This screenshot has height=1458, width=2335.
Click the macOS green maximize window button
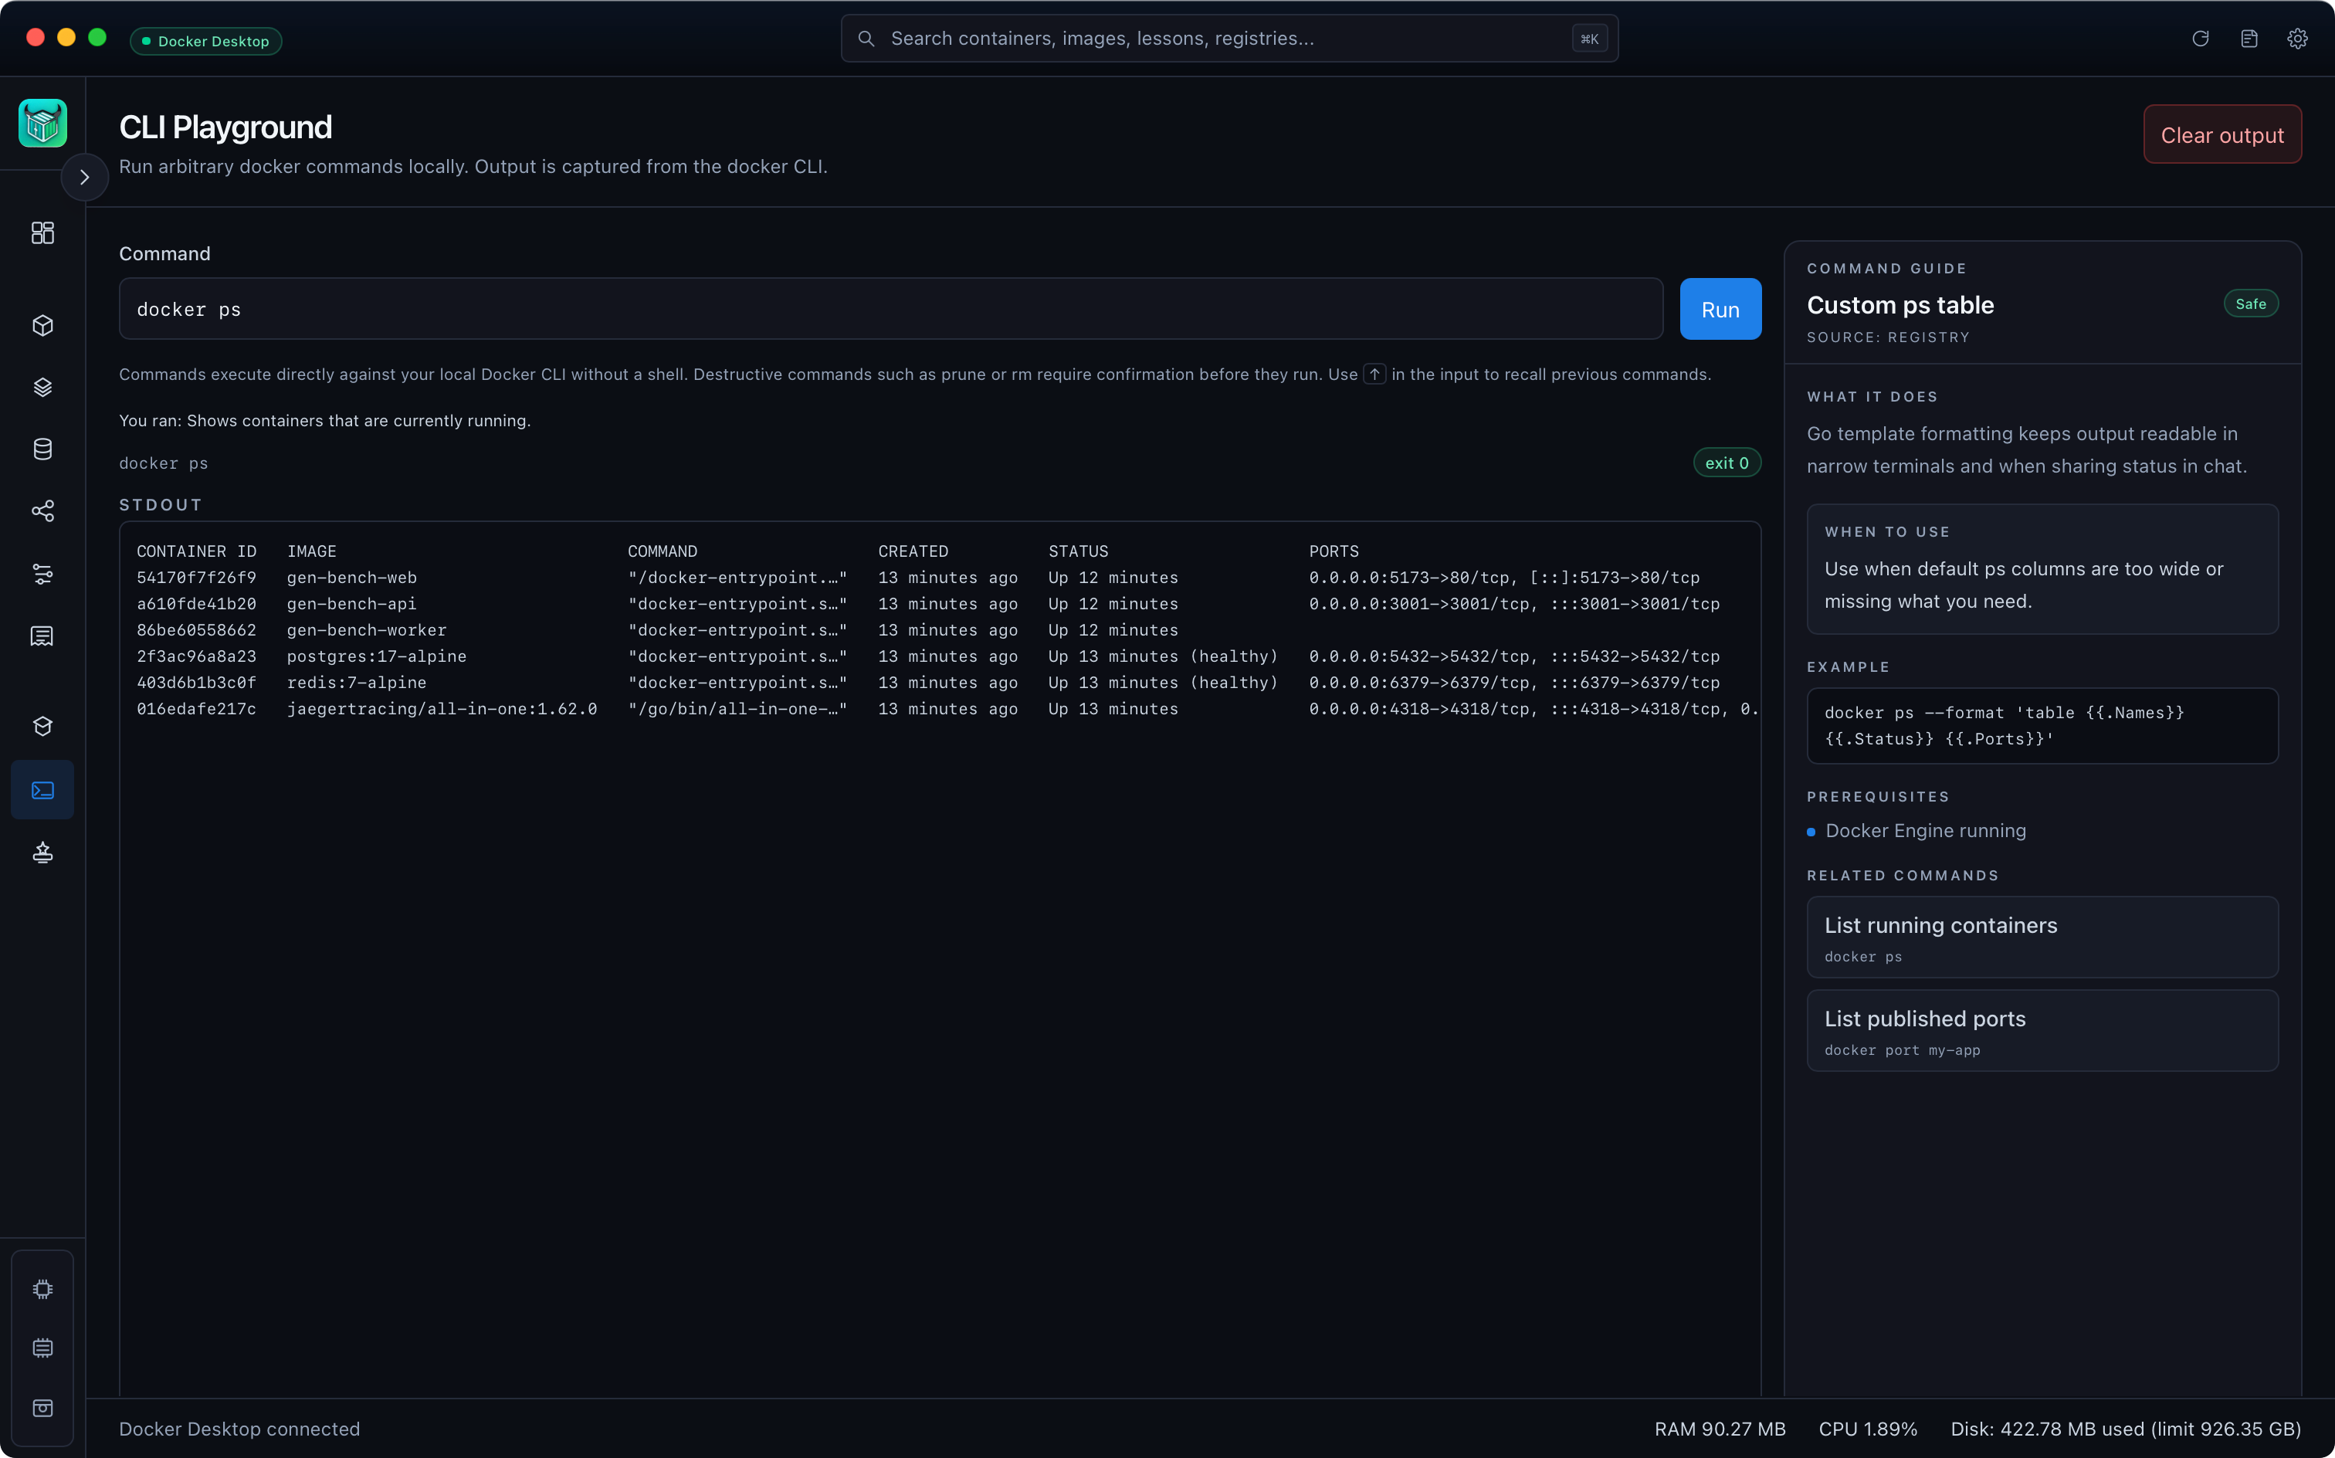point(97,36)
